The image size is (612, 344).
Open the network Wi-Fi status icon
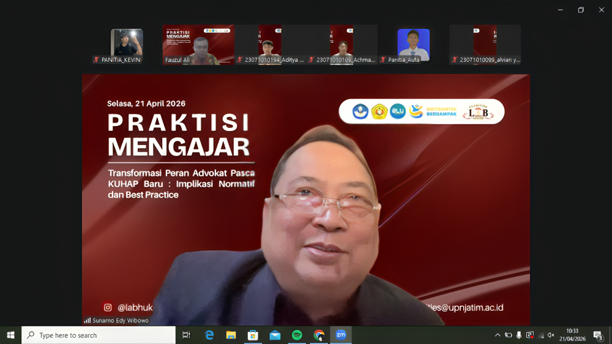coord(541,335)
